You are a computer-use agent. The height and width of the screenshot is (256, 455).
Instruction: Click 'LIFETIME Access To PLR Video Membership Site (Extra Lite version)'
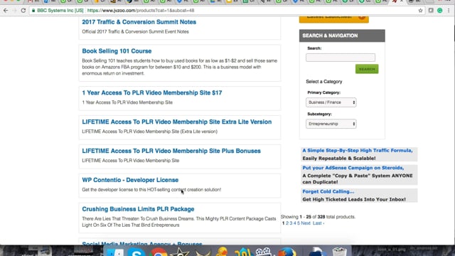click(x=149, y=132)
